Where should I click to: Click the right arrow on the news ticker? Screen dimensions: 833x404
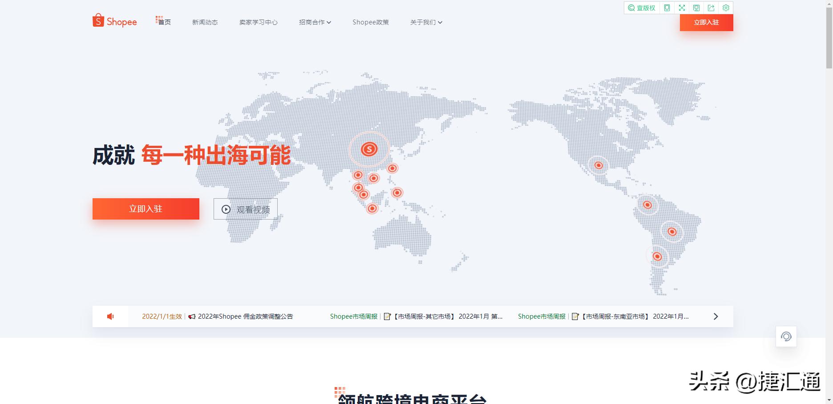point(716,316)
